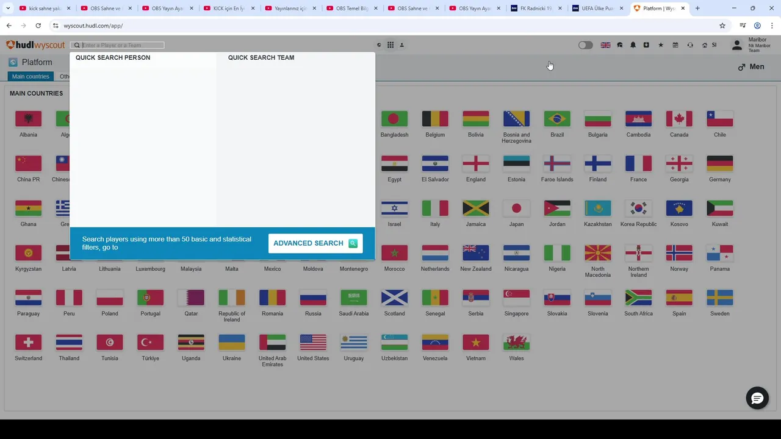781x439 pixels.
Task: Open the Switzerland flag
Action: coord(29,343)
